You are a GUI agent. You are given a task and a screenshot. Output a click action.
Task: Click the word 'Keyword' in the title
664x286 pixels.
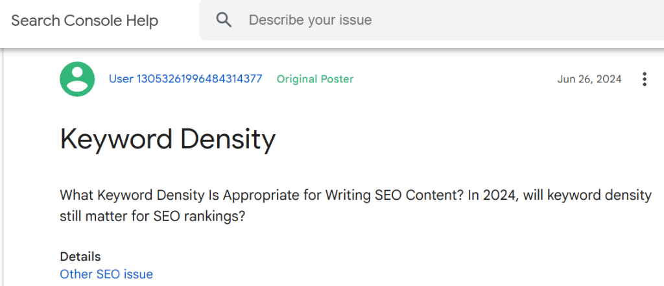click(116, 139)
